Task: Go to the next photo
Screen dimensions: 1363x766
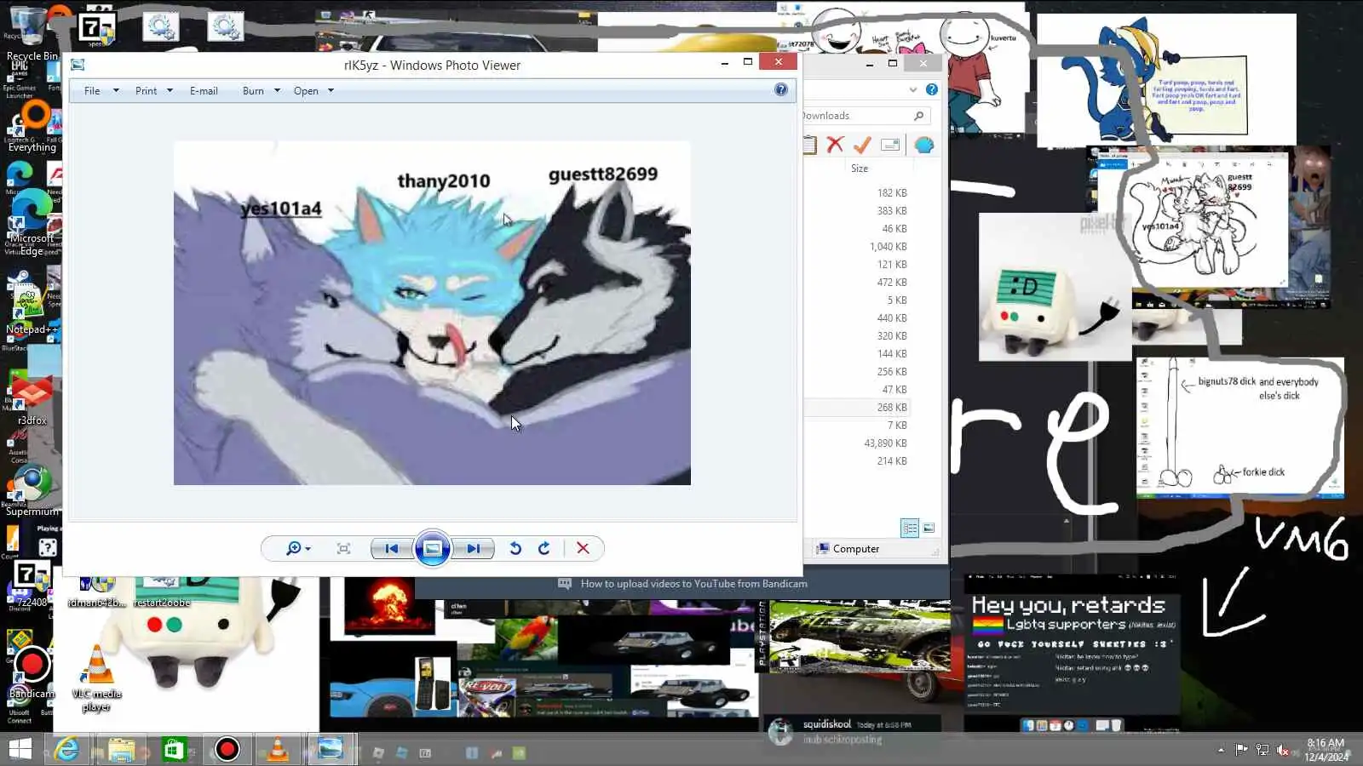Action: tap(474, 549)
